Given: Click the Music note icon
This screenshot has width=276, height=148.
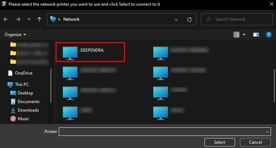Looking at the screenshot, I should [13, 119].
